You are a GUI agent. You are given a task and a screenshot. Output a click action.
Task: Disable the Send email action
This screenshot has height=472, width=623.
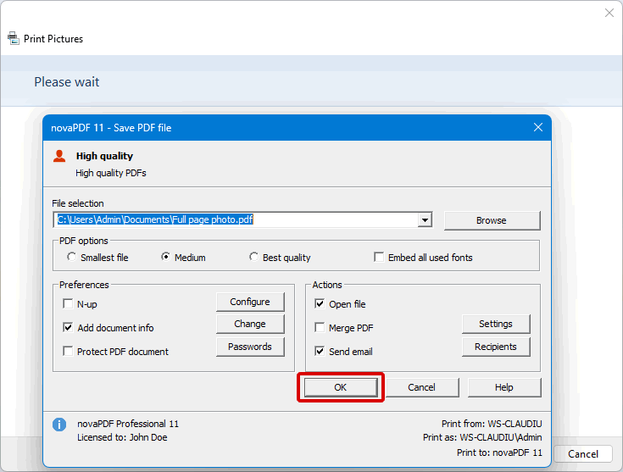(x=320, y=352)
